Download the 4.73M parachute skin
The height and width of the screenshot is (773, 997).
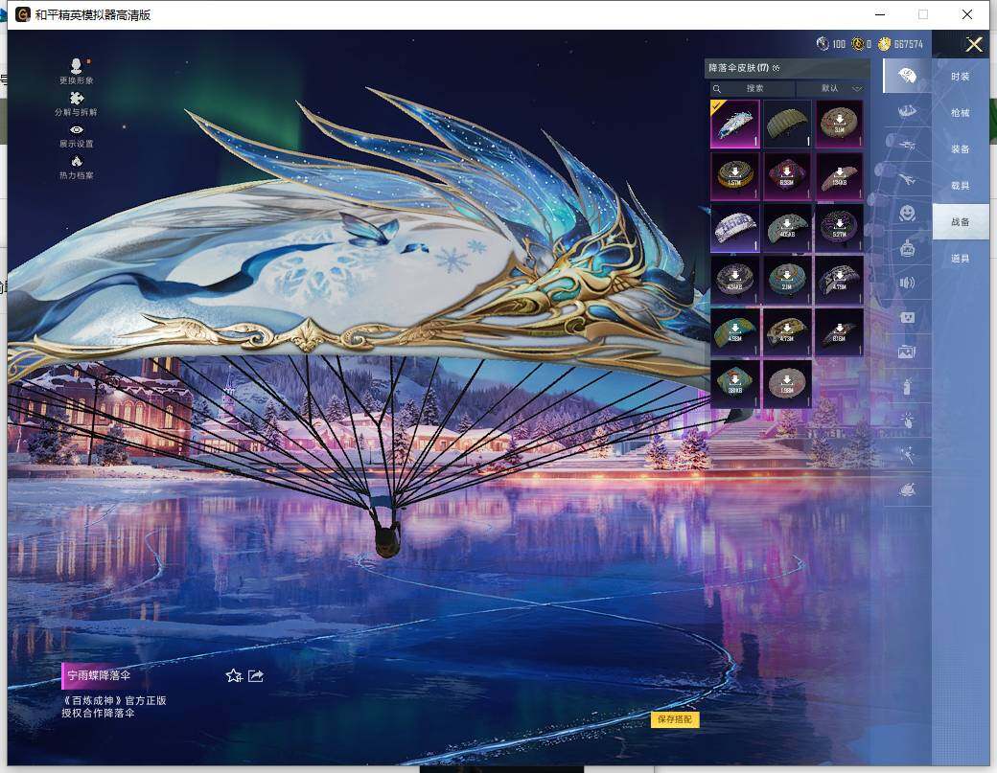pyautogui.click(x=787, y=332)
